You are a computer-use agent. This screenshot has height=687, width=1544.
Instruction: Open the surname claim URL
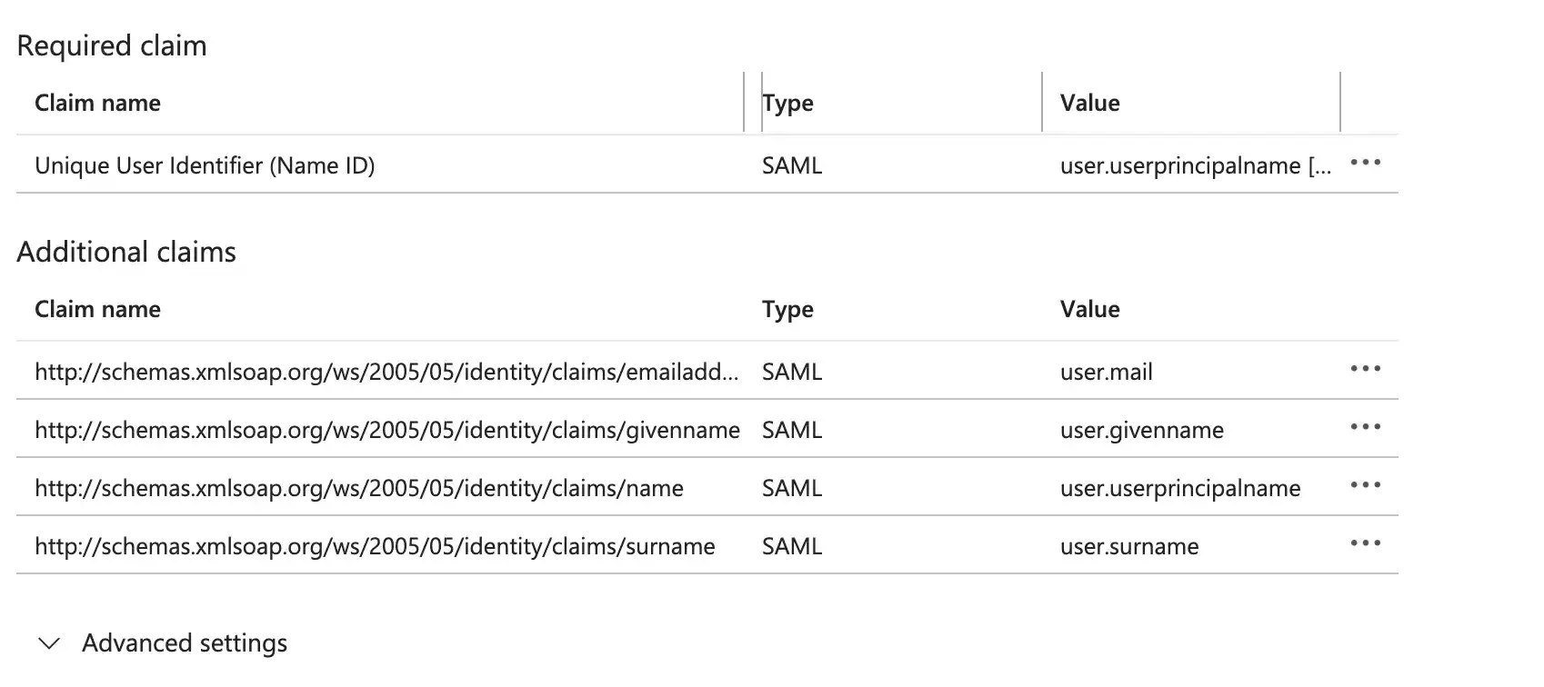click(x=375, y=546)
